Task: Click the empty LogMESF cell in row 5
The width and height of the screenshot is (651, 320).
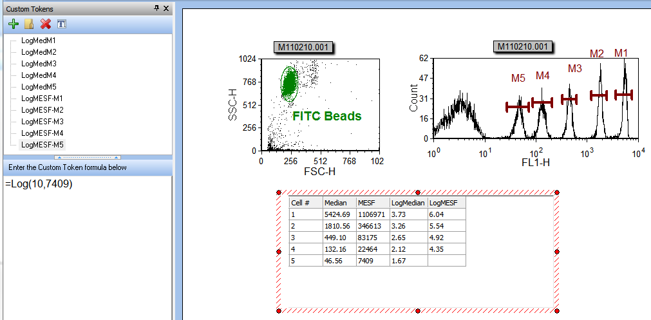Action: pos(446,261)
